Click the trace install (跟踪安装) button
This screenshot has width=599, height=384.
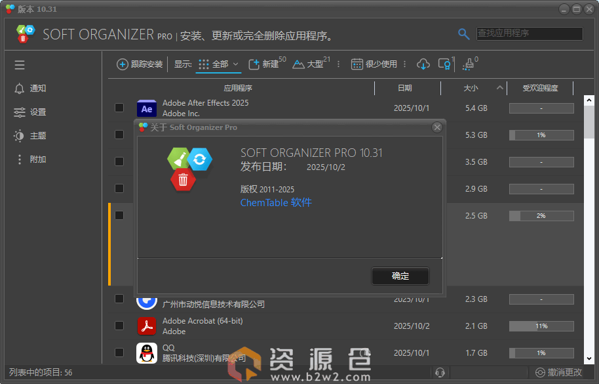tap(140, 64)
